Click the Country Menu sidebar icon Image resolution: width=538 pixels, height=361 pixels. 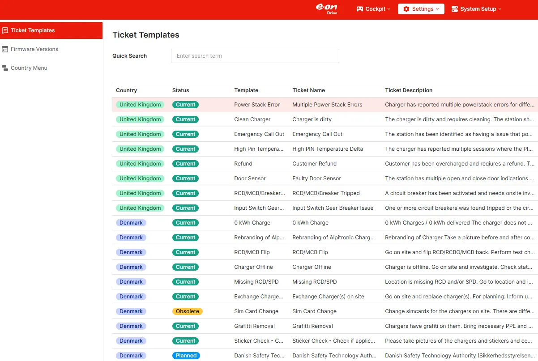pos(5,68)
